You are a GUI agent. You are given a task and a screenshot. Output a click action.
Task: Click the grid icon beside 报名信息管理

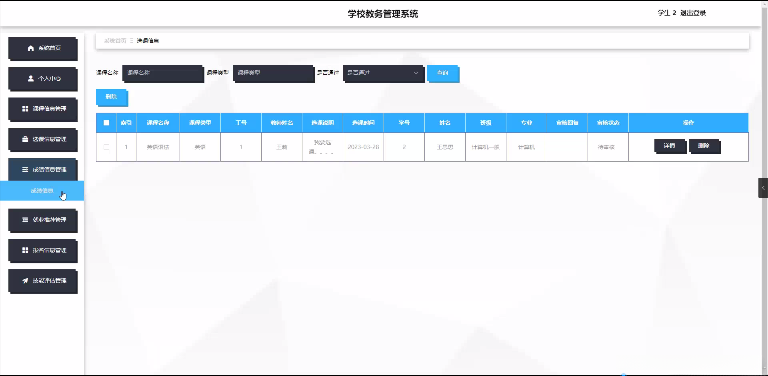[25, 250]
